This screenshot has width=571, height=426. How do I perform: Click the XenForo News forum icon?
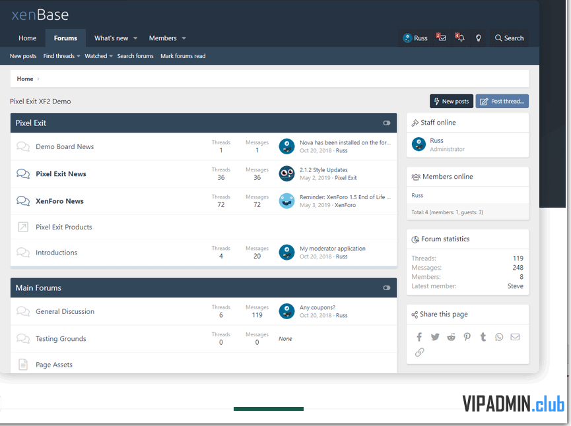coord(23,201)
